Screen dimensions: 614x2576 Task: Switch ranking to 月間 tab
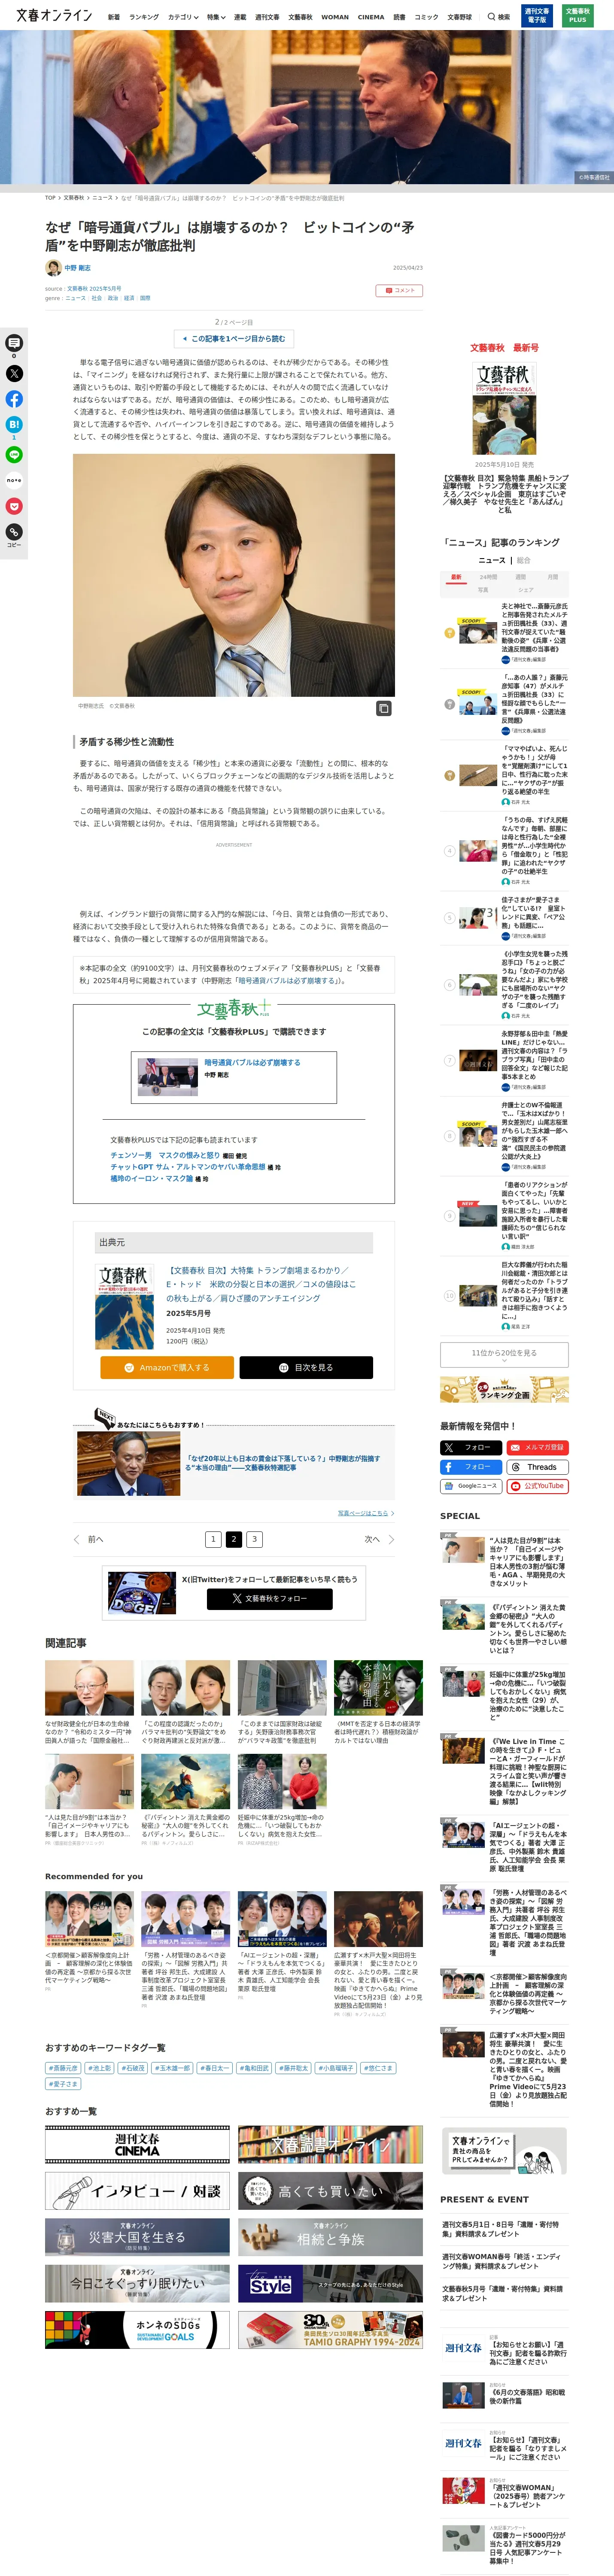[553, 577]
